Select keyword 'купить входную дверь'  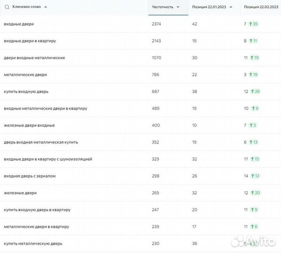26,91
